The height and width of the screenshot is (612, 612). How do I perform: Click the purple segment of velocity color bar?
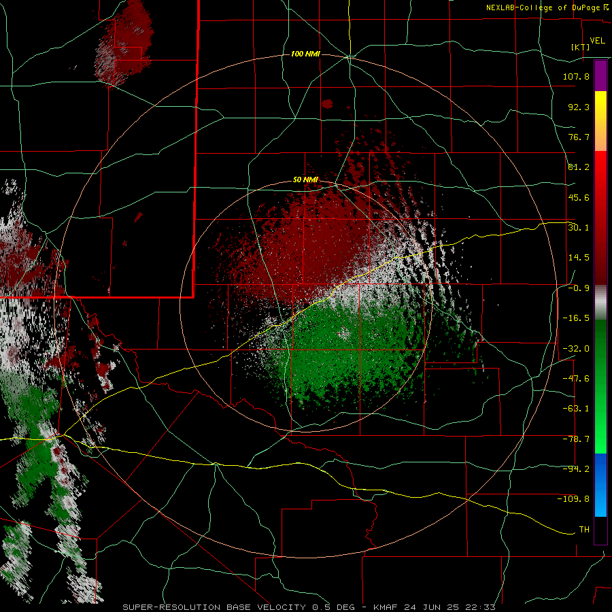pyautogui.click(x=600, y=75)
